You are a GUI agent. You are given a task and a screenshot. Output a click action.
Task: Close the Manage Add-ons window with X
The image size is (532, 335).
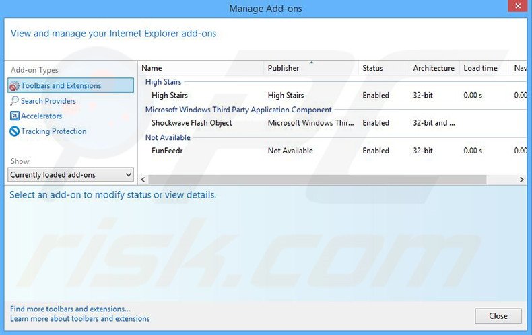pyautogui.click(x=518, y=6)
